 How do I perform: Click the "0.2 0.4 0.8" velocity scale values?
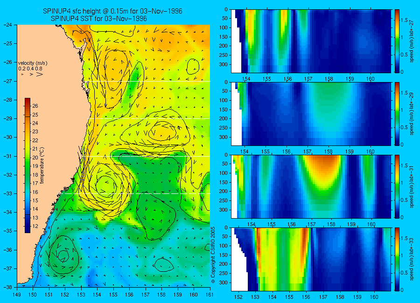(x=30, y=69)
